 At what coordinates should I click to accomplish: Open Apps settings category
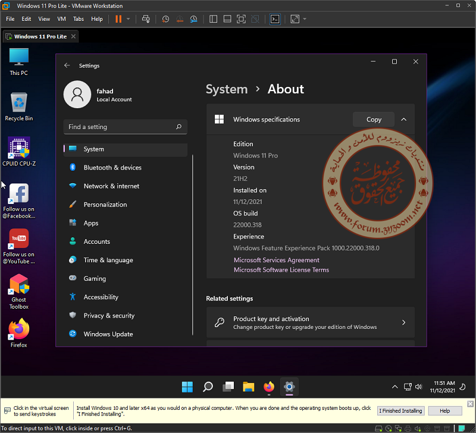click(125, 223)
